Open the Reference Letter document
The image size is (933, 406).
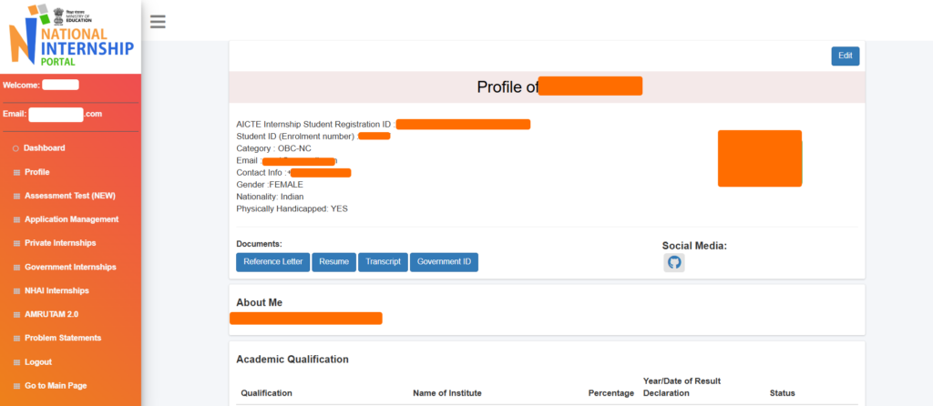273,262
